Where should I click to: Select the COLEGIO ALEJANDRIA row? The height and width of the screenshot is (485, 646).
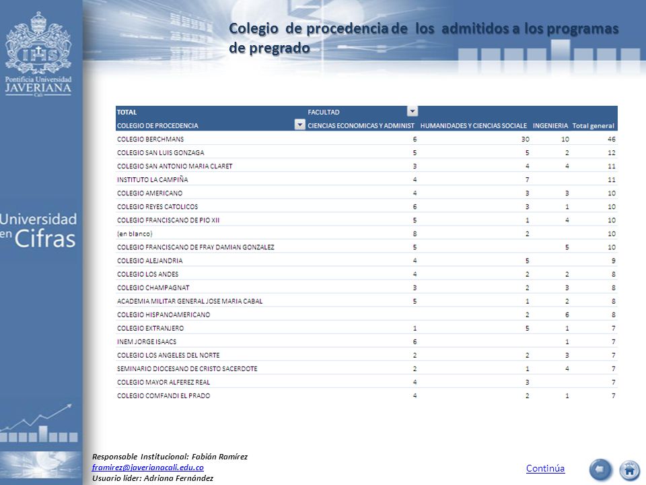tap(366, 261)
